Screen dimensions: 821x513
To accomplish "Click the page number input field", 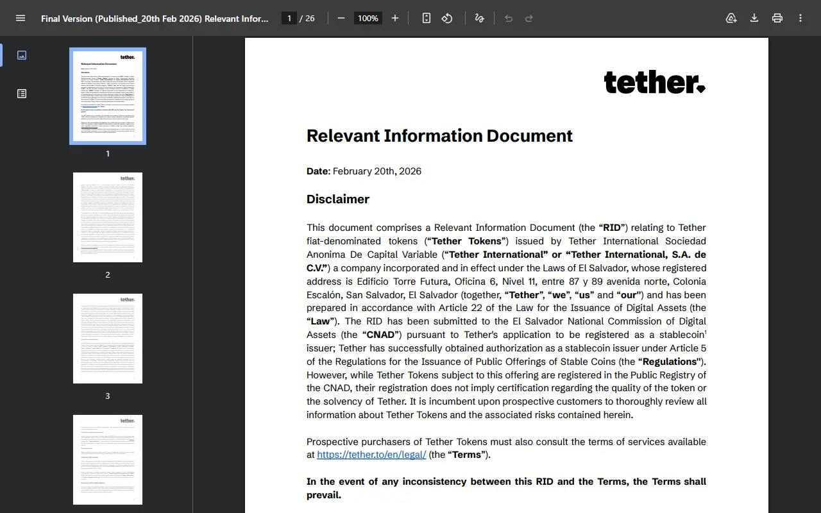I will [x=289, y=19].
